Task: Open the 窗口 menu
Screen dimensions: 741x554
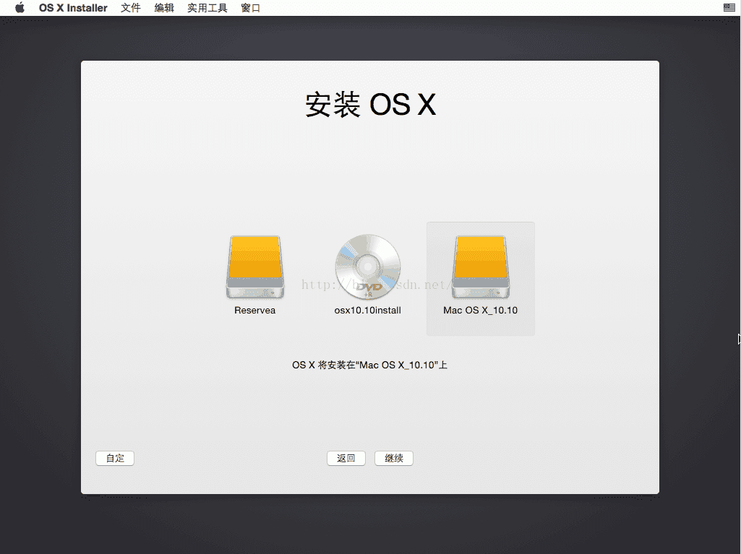Action: click(250, 8)
